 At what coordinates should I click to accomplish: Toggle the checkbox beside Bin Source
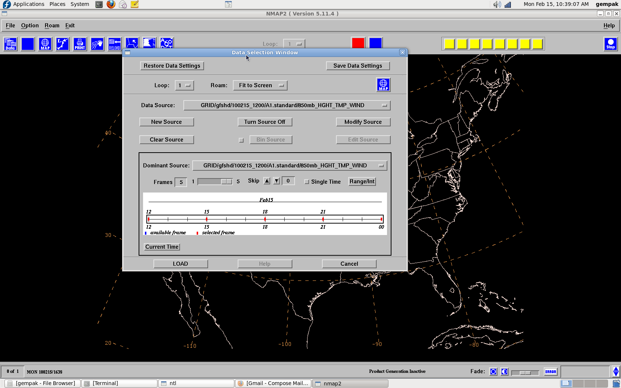click(241, 140)
